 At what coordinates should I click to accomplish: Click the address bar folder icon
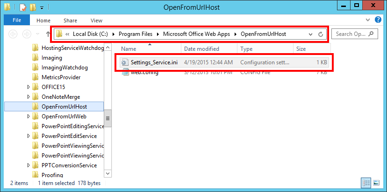click(59, 34)
